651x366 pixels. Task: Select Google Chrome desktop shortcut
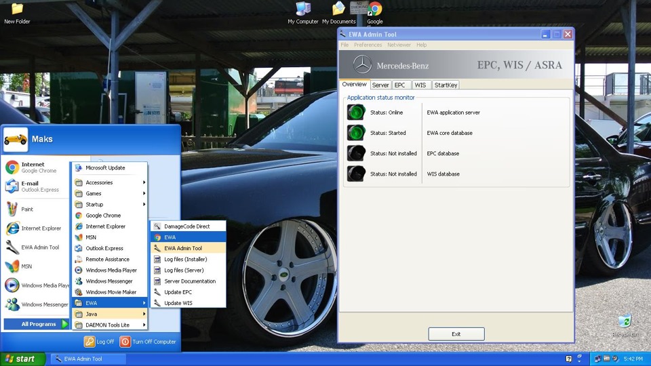(x=375, y=14)
